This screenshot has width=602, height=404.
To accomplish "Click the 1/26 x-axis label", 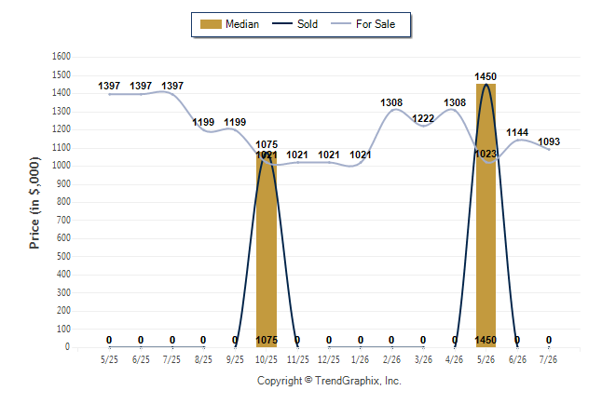I will [361, 360].
